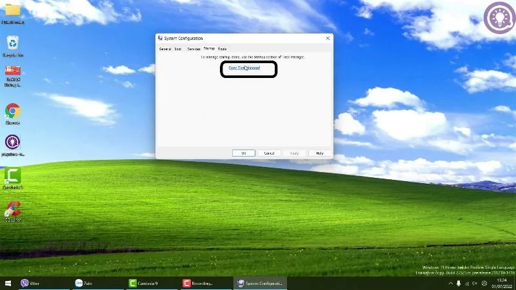The height and width of the screenshot is (290, 516).
Task: Click the gear icon in the system tray
Action: 484,284
